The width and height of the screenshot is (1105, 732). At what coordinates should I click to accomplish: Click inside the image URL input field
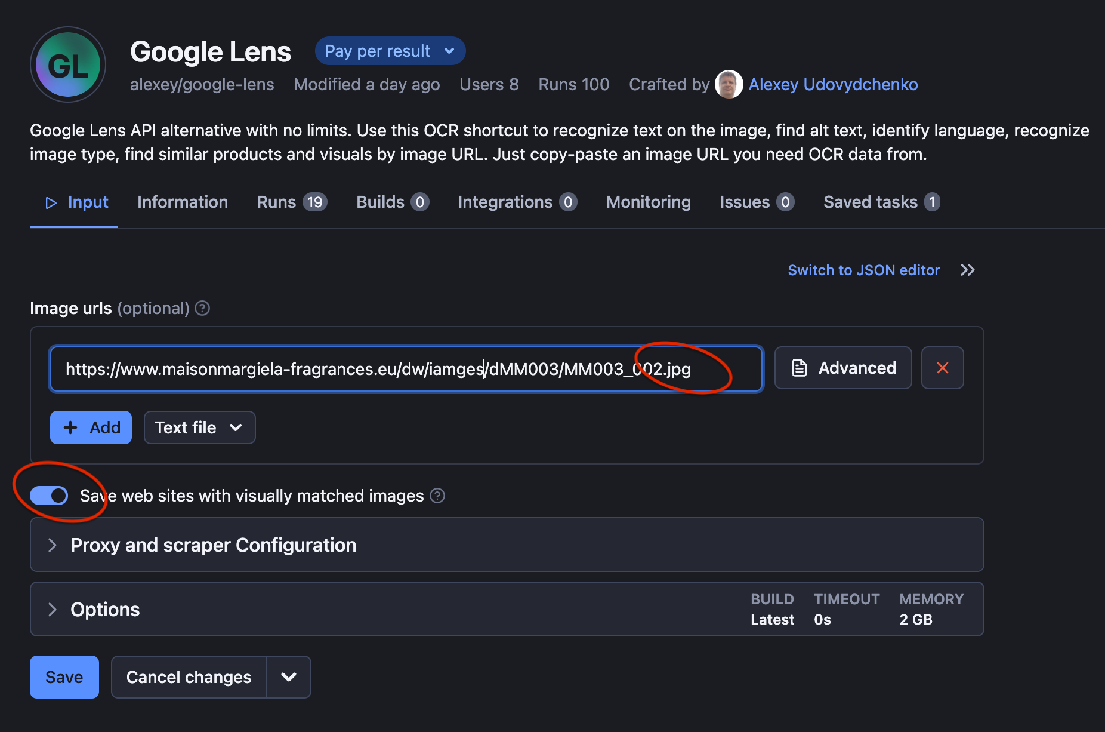(406, 369)
